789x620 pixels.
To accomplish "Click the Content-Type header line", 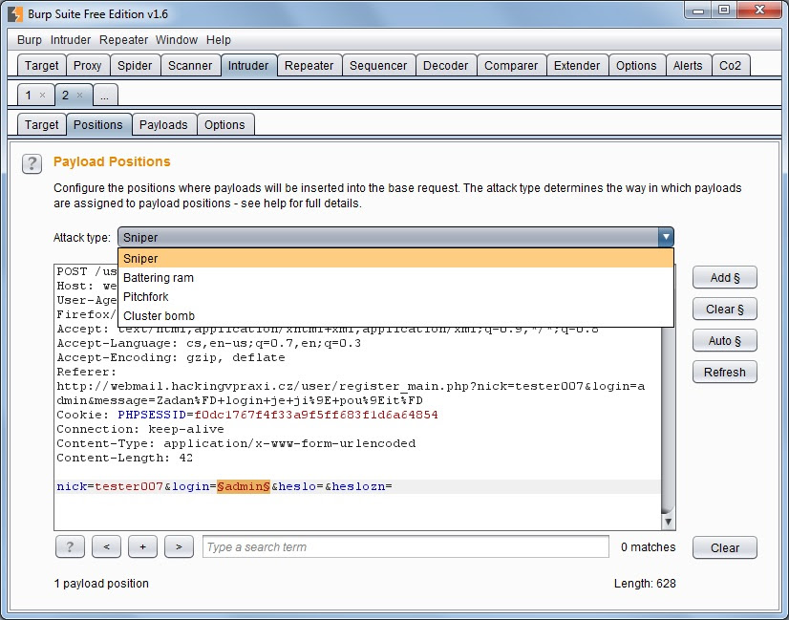I will pos(236,443).
